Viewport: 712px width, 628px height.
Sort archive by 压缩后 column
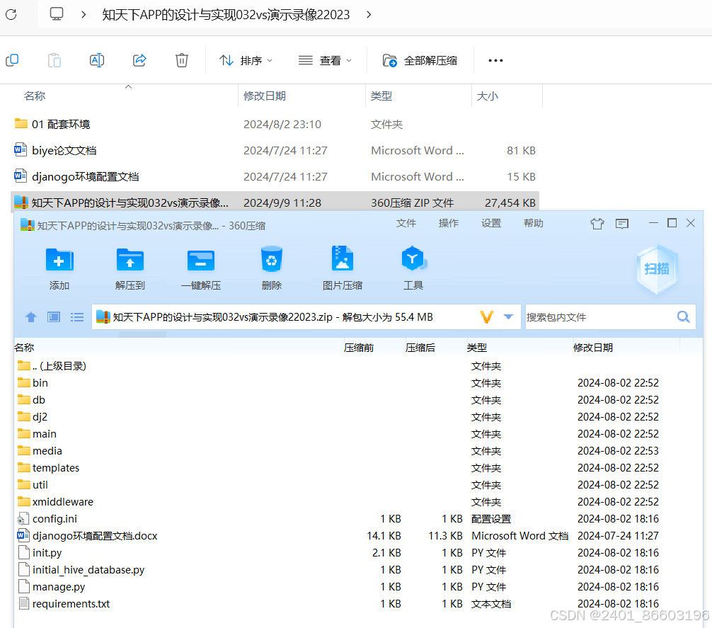(x=420, y=348)
